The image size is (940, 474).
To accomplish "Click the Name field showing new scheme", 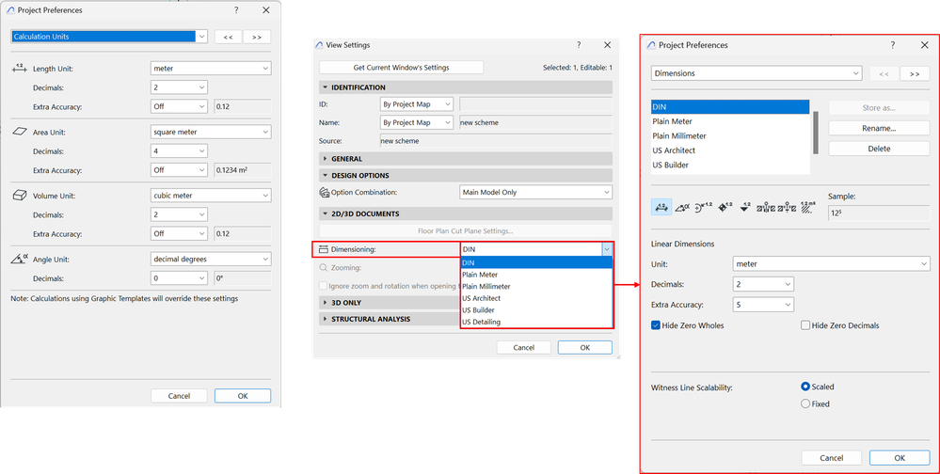I will 535,122.
